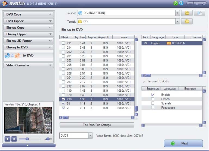Uncheck English subpicture checkbox
The width and height of the screenshot is (209, 151).
[x=153, y=94]
